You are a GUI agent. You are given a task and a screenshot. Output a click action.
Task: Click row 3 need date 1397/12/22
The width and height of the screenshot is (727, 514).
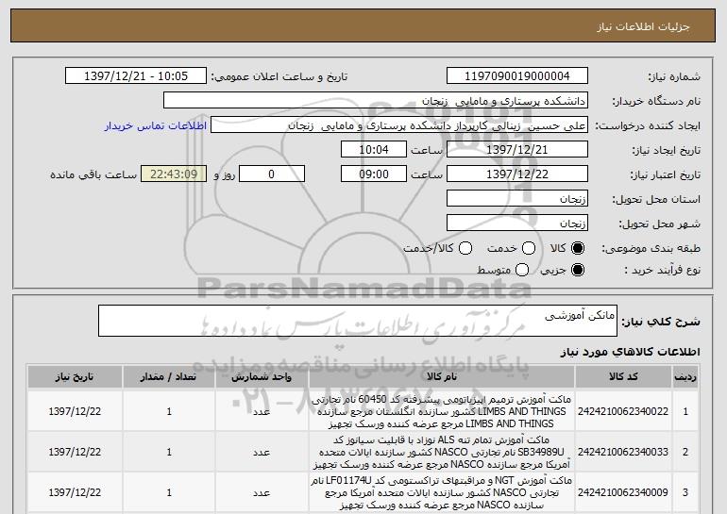[75, 492]
